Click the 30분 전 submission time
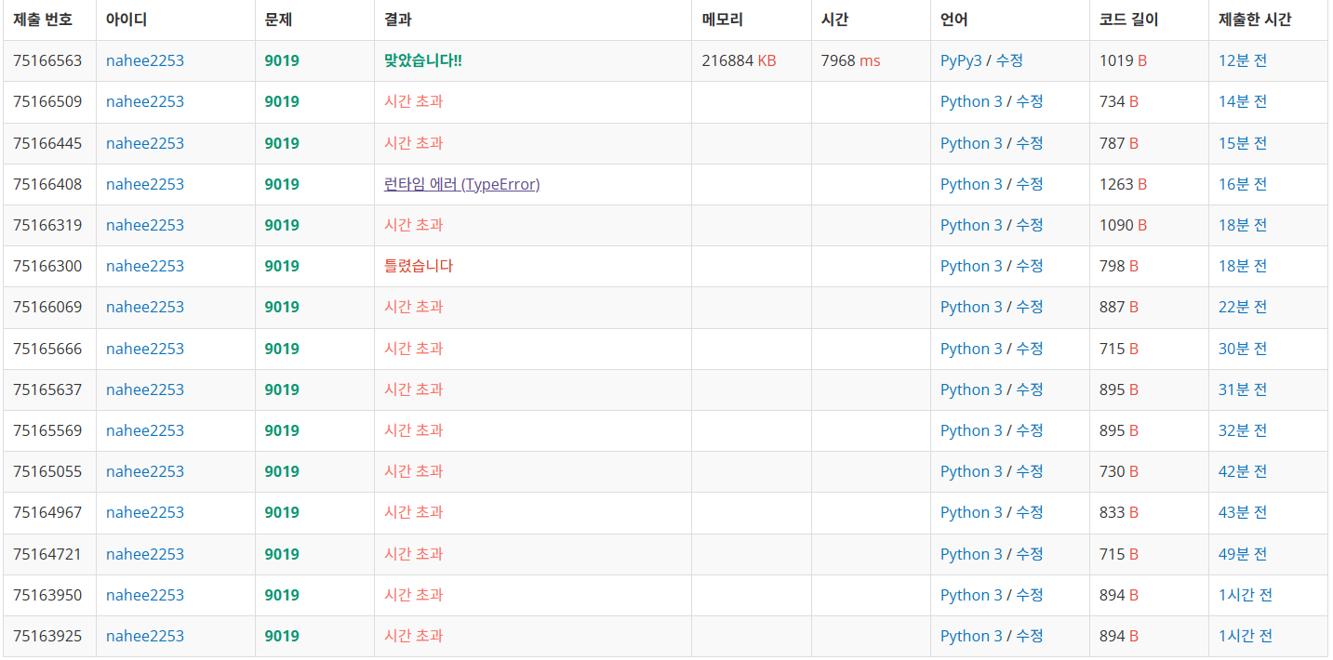The height and width of the screenshot is (660, 1333). click(1243, 349)
